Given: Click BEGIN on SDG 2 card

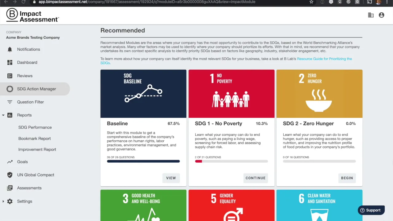Looking at the screenshot, I should click(347, 178).
